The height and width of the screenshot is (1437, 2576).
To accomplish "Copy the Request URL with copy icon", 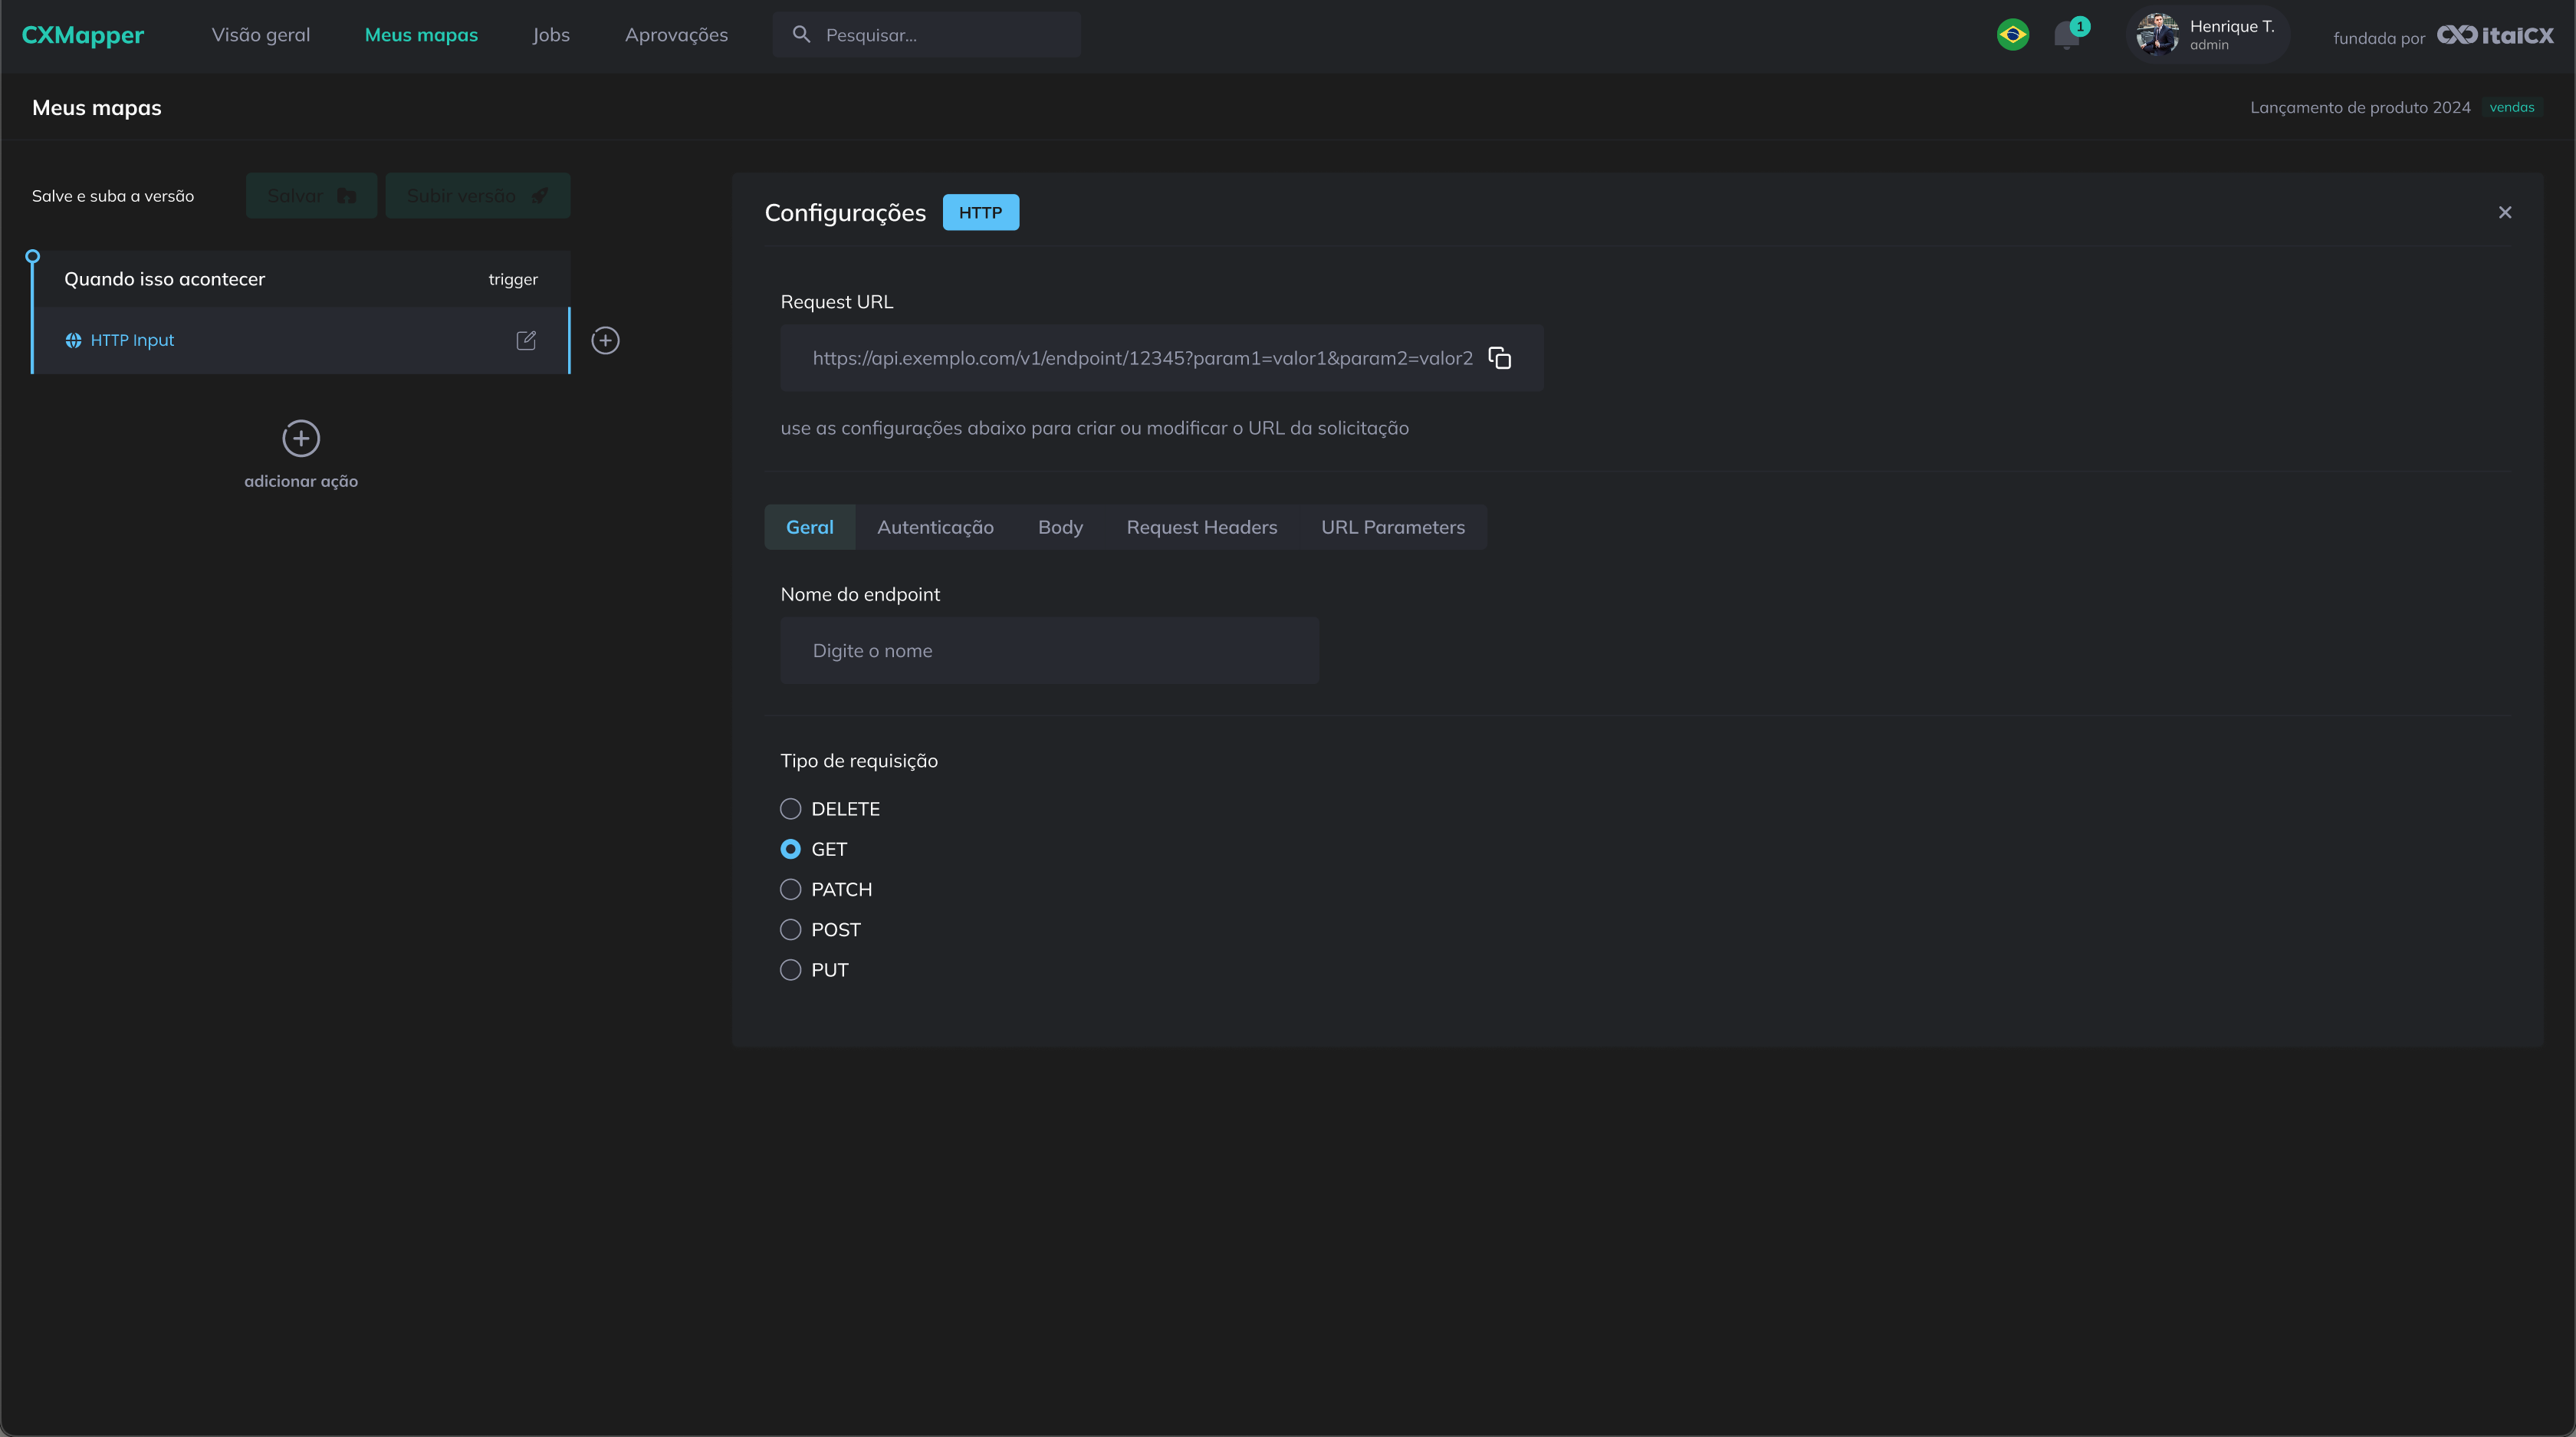I will 1499,358.
